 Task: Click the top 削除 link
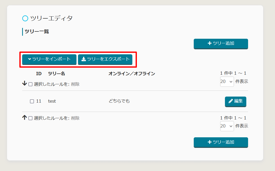point(75,84)
